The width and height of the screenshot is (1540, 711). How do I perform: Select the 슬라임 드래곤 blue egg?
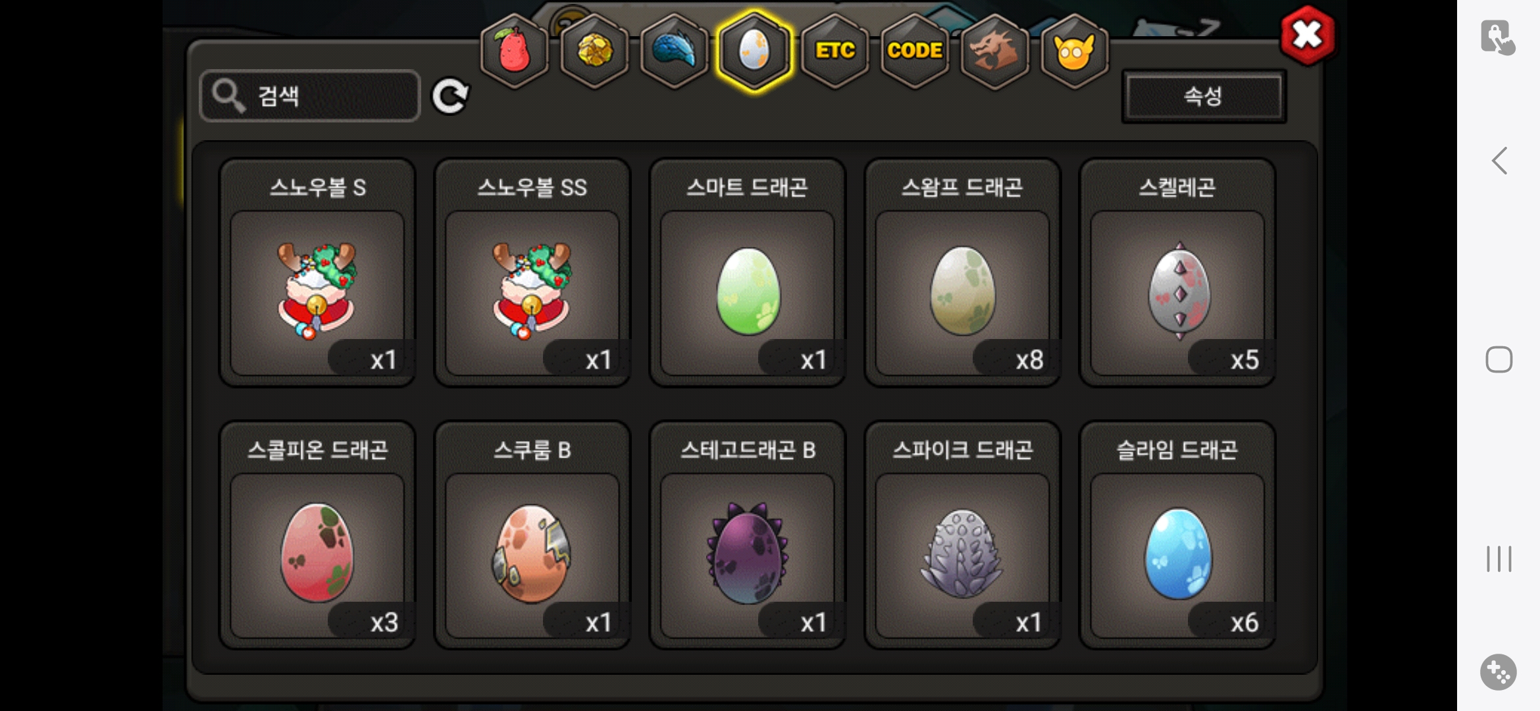[x=1178, y=535]
